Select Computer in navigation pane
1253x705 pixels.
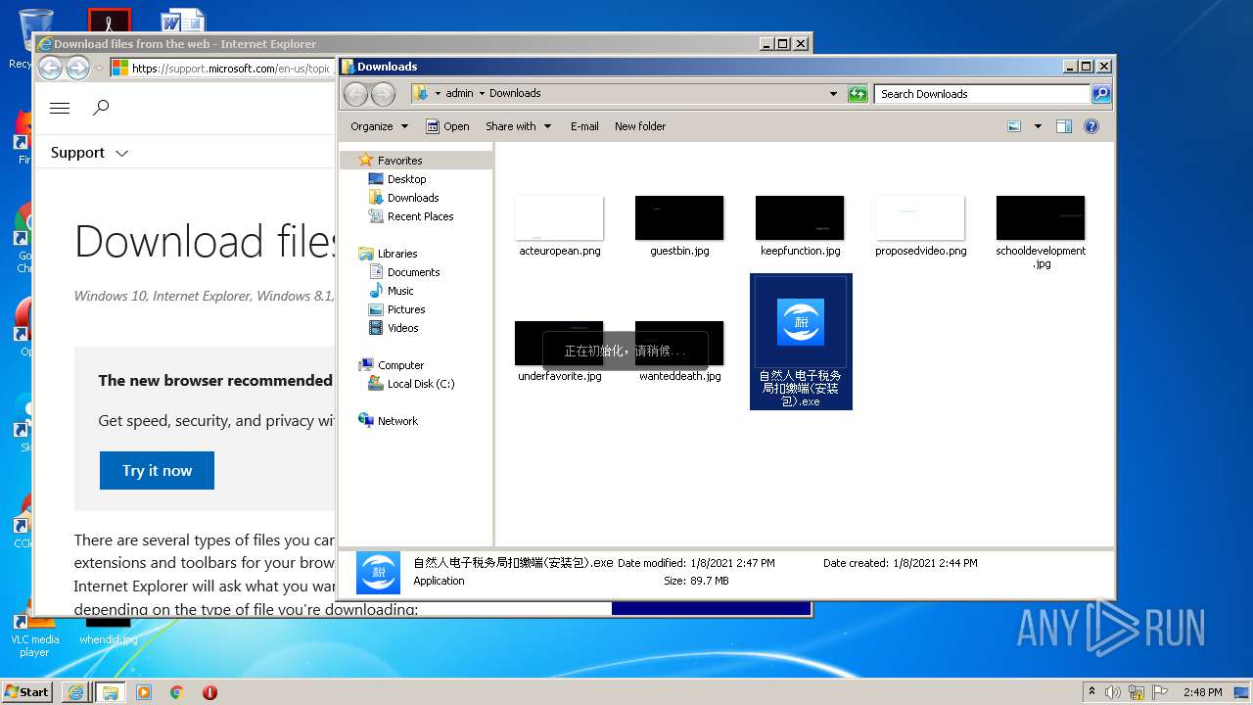pos(400,365)
